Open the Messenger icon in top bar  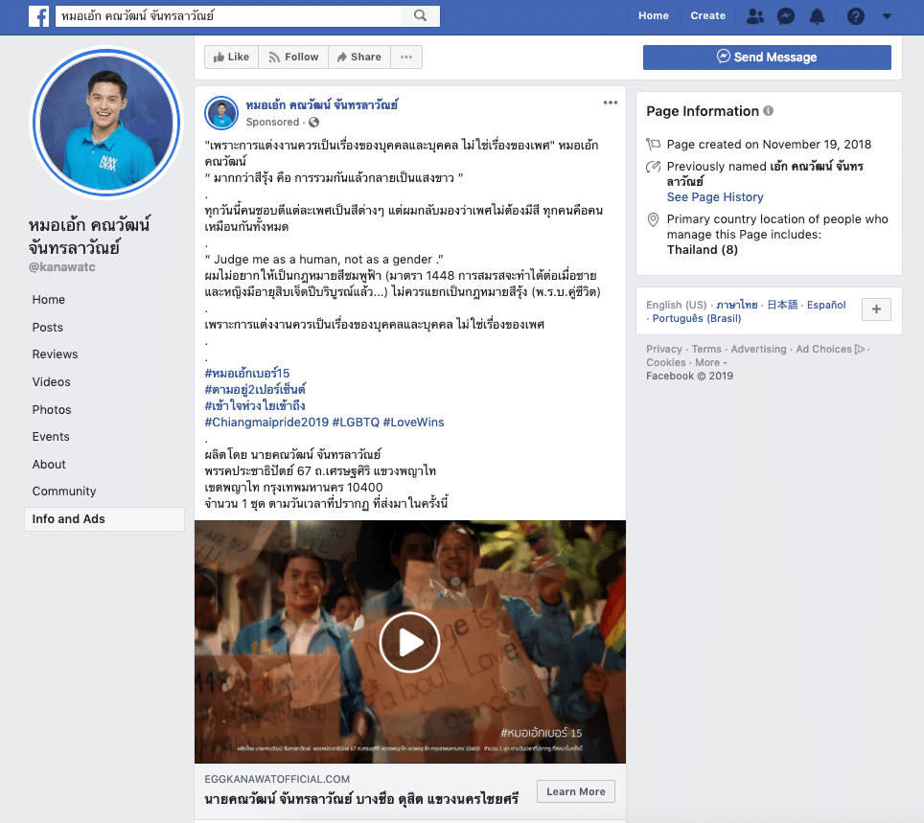point(785,15)
